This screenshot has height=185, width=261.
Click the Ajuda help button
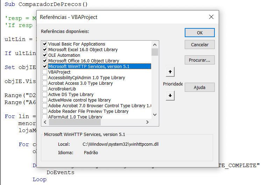tap(199, 87)
